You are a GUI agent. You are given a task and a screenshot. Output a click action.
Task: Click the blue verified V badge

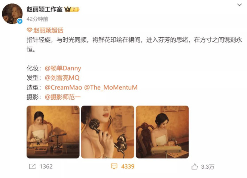20,21
